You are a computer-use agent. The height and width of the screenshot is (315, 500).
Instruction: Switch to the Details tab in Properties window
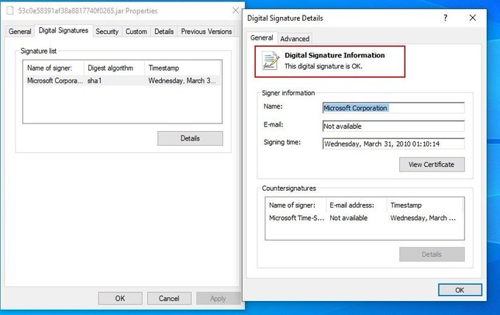coord(164,31)
